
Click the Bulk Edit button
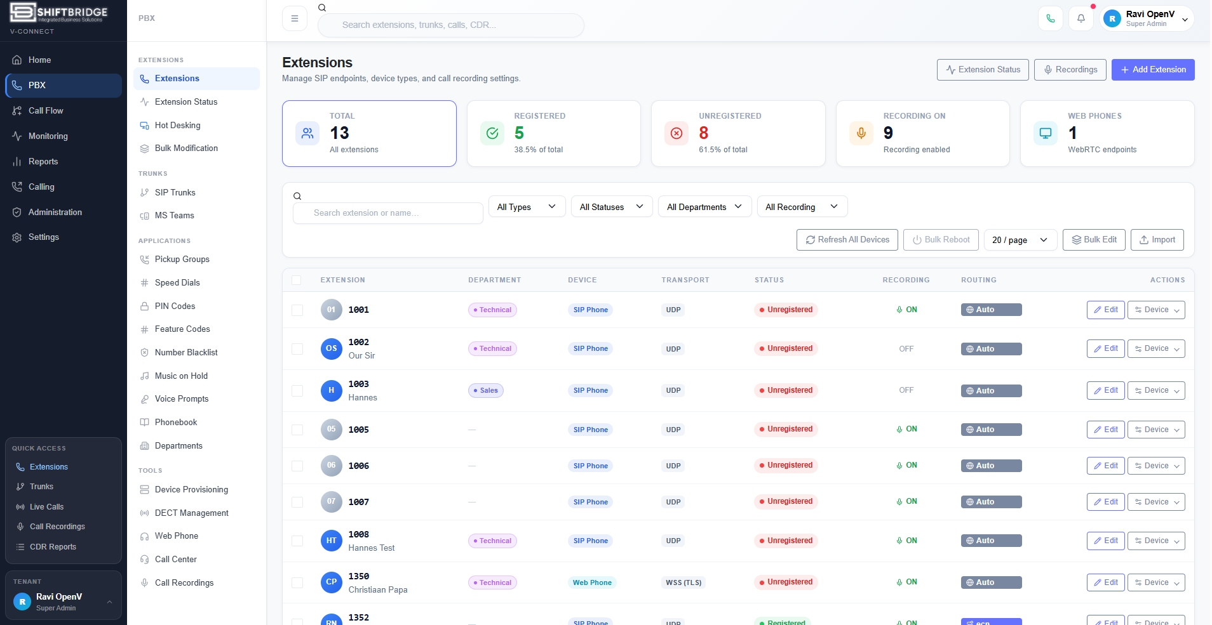[x=1094, y=240]
